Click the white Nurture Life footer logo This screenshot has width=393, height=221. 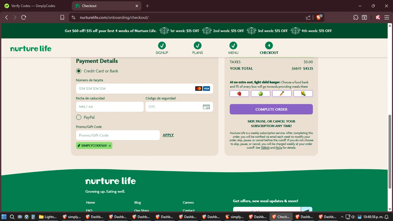111,181
